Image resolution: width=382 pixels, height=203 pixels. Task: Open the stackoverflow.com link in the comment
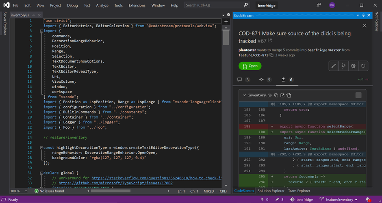[x=156, y=178]
